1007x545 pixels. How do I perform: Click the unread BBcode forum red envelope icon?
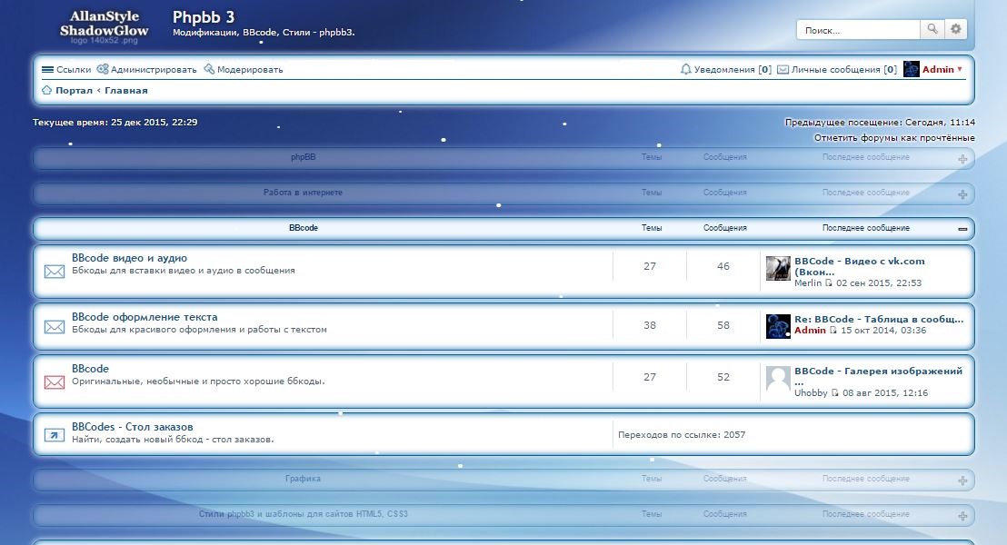pos(55,381)
